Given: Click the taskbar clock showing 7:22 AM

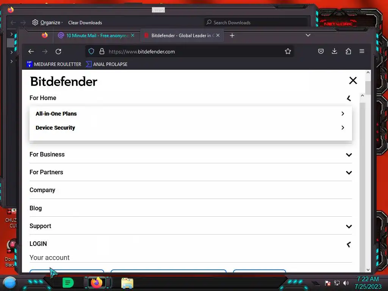Looking at the screenshot, I should [x=368, y=283].
